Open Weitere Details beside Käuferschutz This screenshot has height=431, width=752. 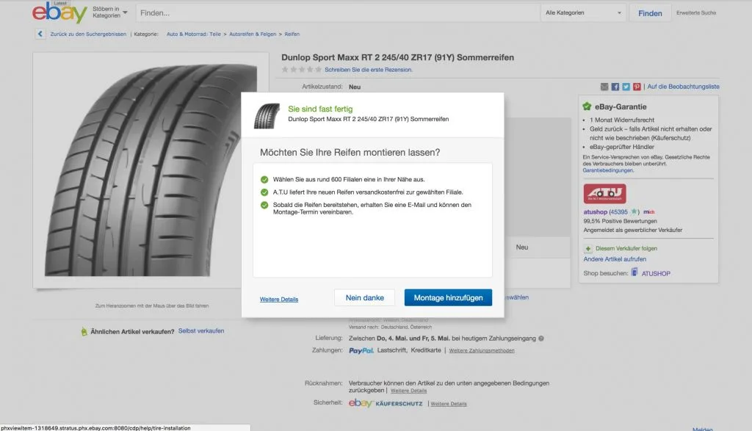tap(449, 404)
